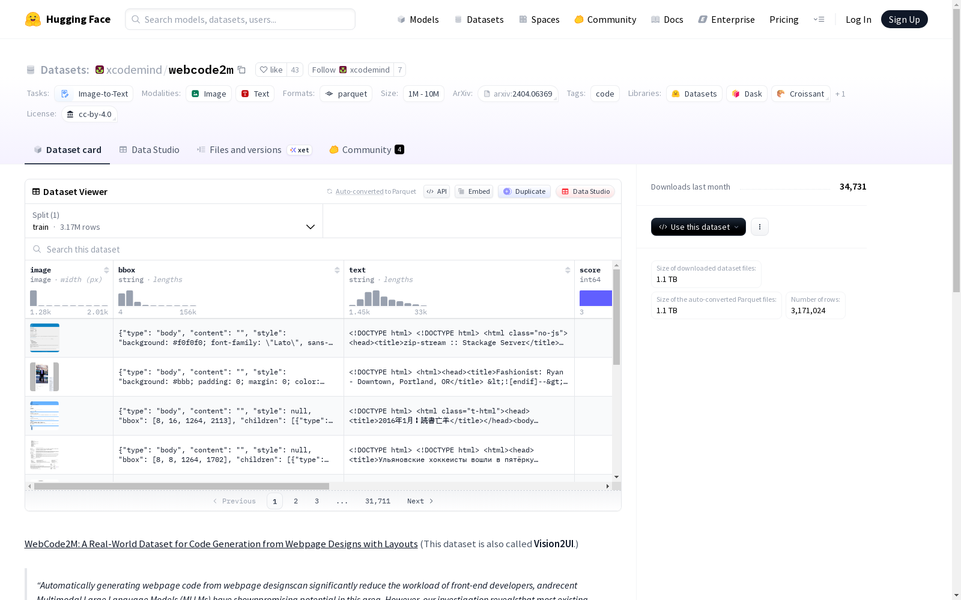961x600 pixels.
Task: Click the Dask library tag
Action: click(747, 94)
